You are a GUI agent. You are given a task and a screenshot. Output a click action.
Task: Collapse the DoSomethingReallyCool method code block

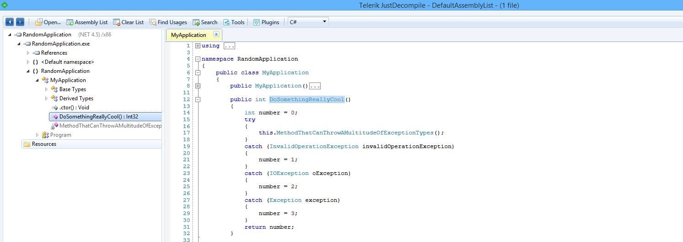[198, 99]
